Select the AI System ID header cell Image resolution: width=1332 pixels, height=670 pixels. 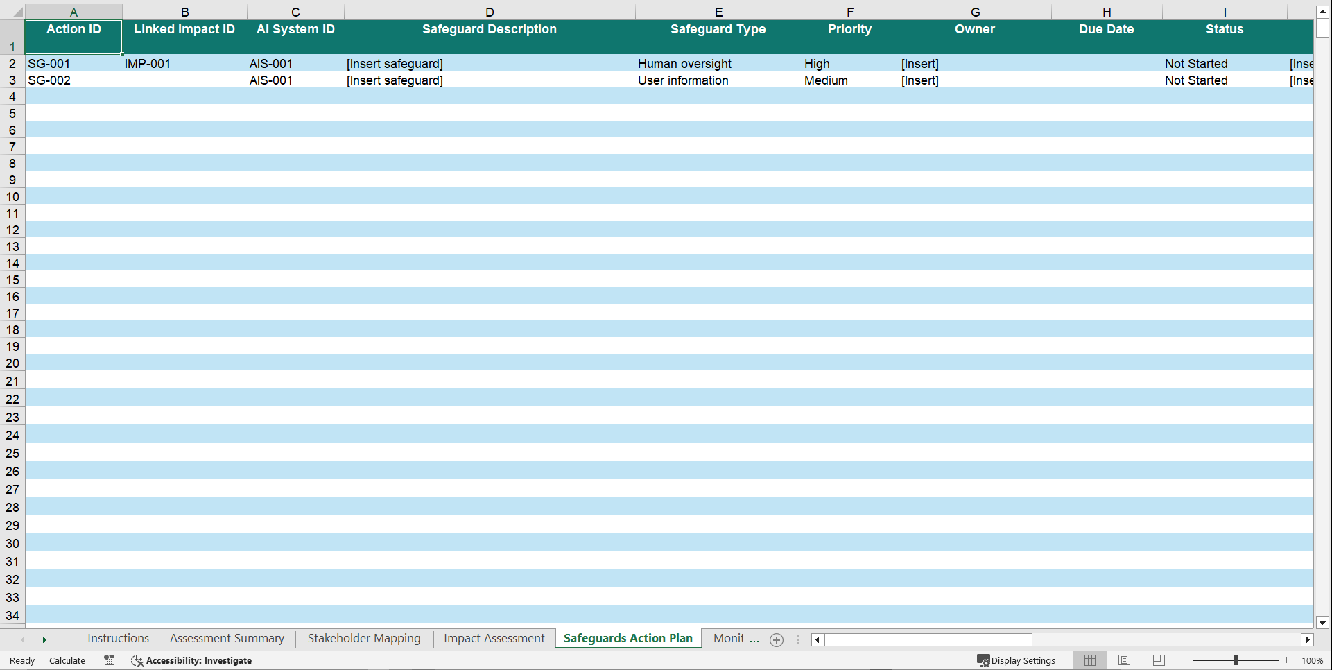[x=295, y=37]
